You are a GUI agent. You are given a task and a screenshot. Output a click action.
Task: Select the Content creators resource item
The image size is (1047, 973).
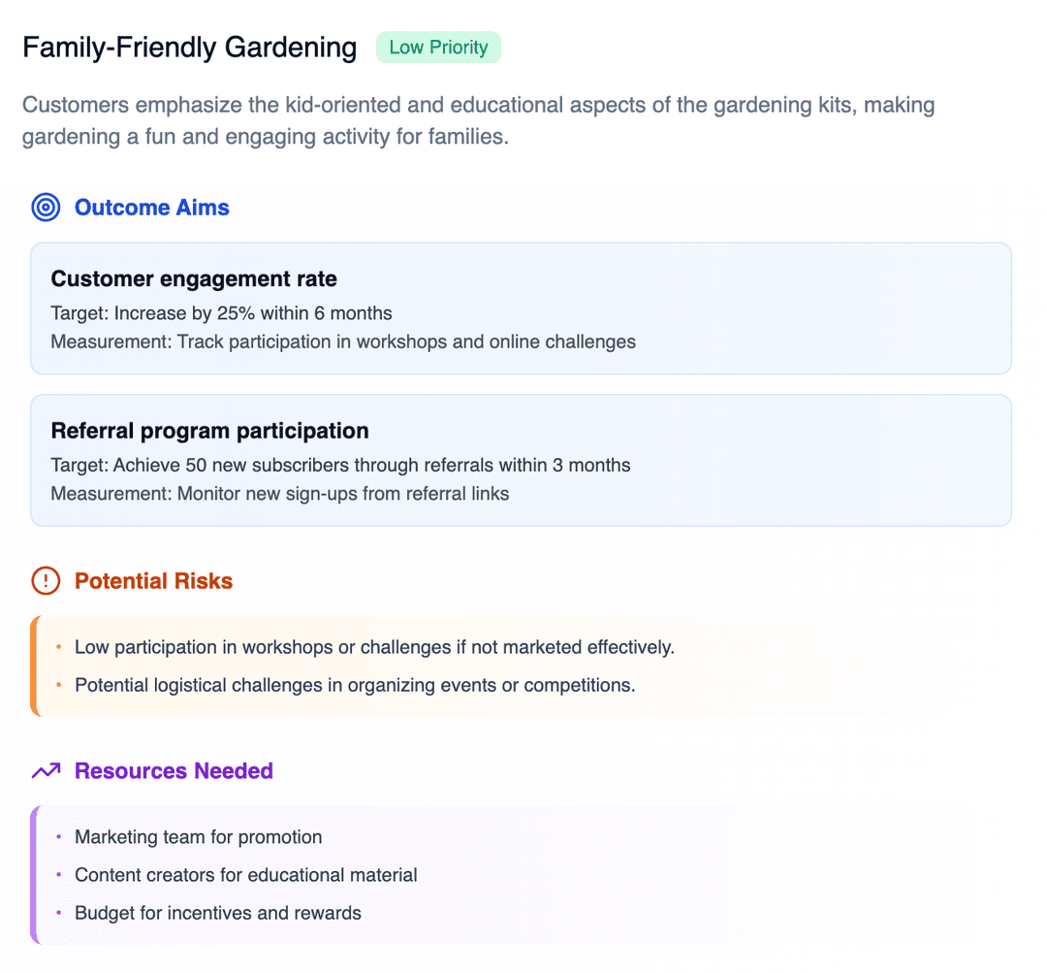pyautogui.click(x=246, y=875)
